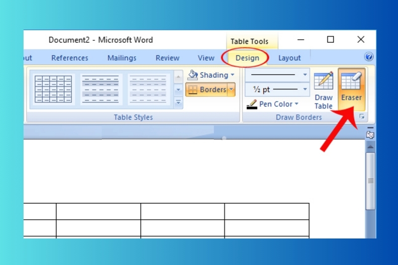Viewport: 398px width, 265px height.
Task: Open the References tab
Action: (x=70, y=58)
